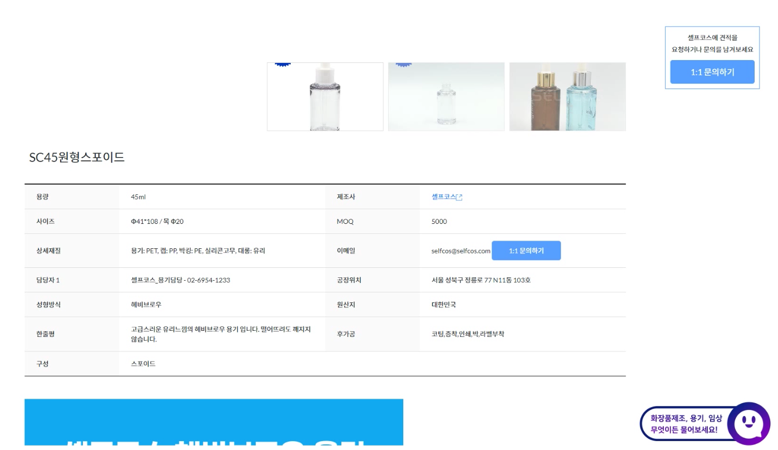778x450 pixels.
Task: Click the one-line review 고급스러운 유리느낌의 text
Action: click(x=221, y=334)
